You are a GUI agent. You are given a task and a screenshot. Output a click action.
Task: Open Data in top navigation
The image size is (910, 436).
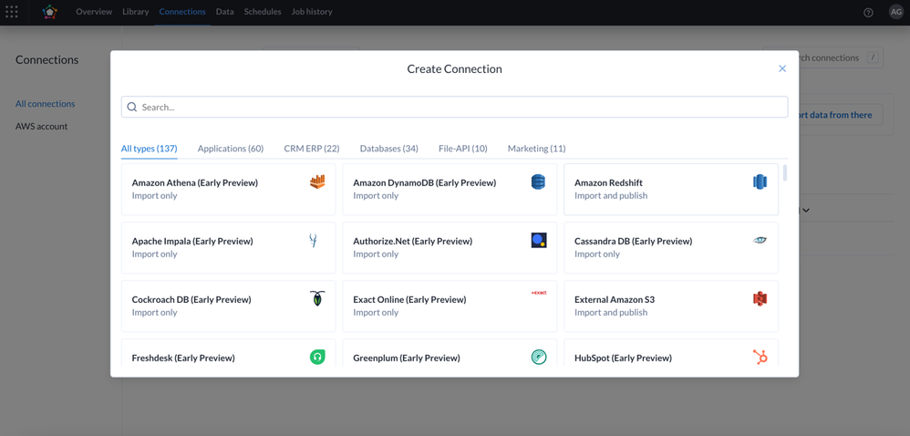click(x=224, y=12)
